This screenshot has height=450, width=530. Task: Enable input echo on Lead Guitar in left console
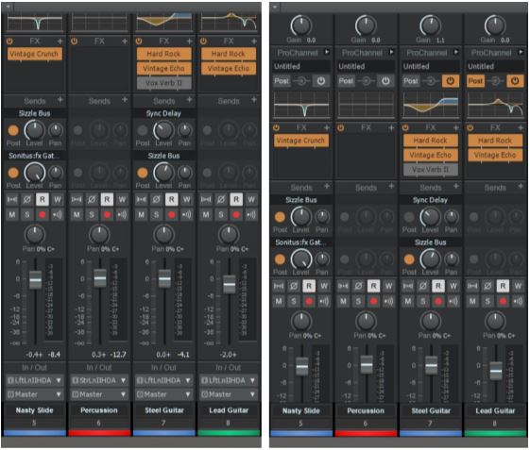[x=251, y=214]
